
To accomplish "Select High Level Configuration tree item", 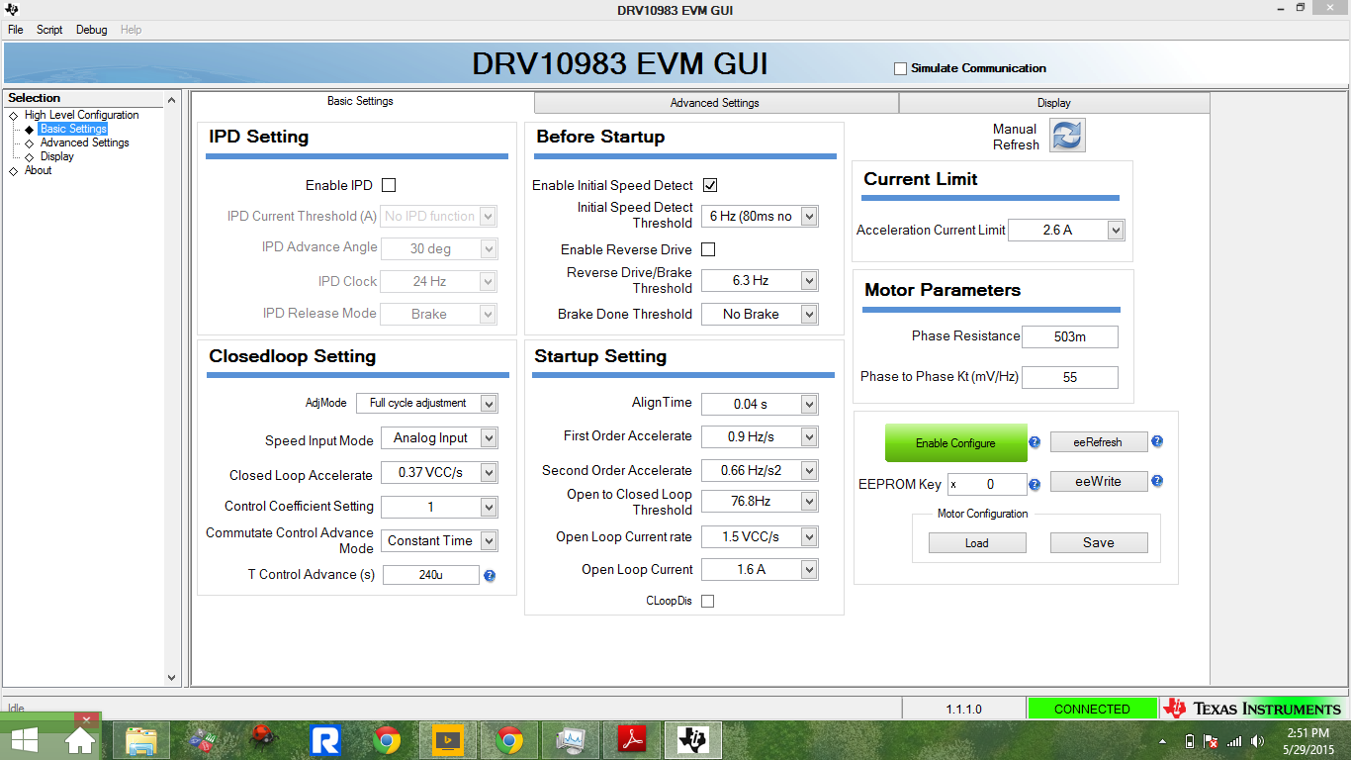I will coord(82,115).
